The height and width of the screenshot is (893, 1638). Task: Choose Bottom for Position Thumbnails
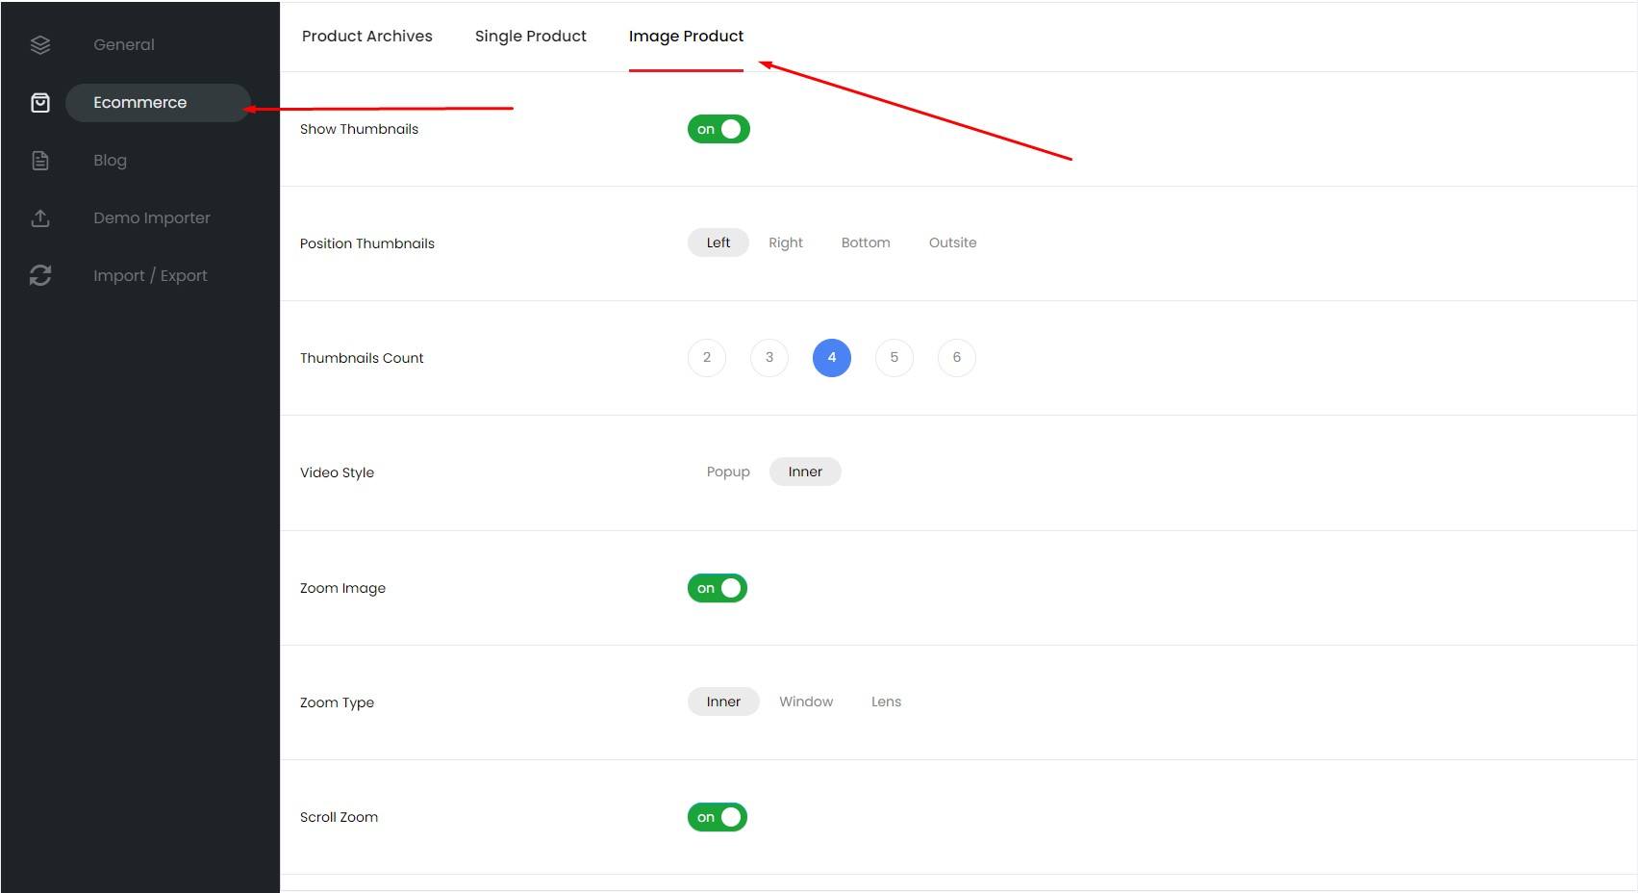point(865,242)
